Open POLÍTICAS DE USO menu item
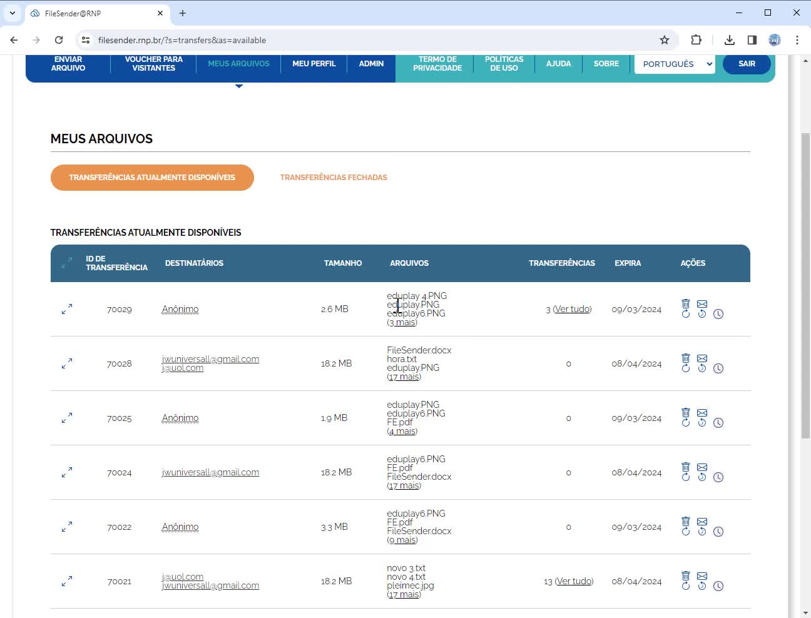The width and height of the screenshot is (811, 618). coord(504,64)
